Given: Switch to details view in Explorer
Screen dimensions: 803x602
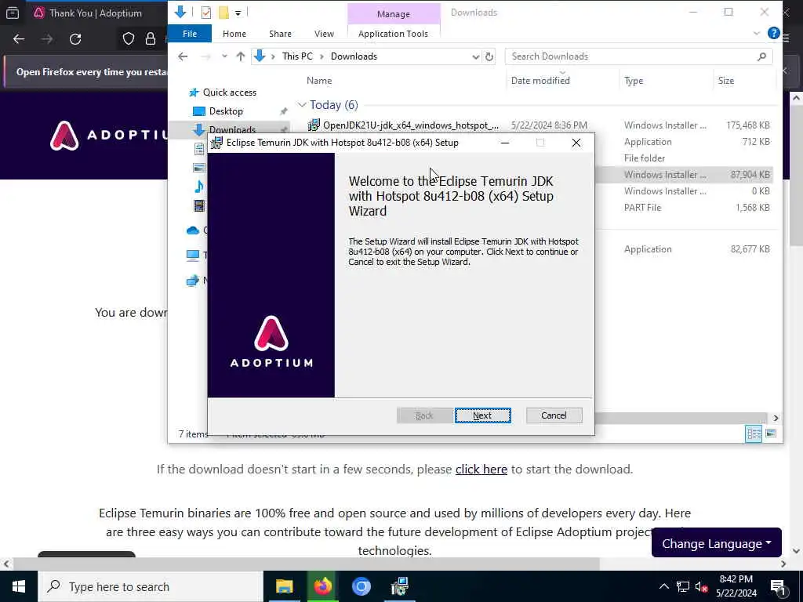Looking at the screenshot, I should pyautogui.click(x=754, y=434).
